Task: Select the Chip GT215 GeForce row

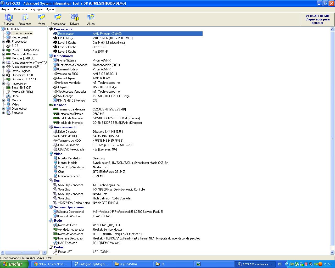Action: [x=128, y=172]
